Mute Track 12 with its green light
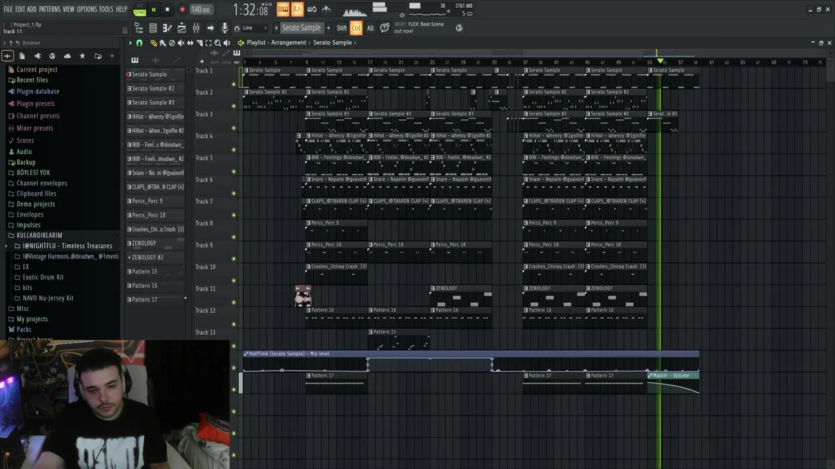Screen dimensions: 835x469 [x=234, y=324]
